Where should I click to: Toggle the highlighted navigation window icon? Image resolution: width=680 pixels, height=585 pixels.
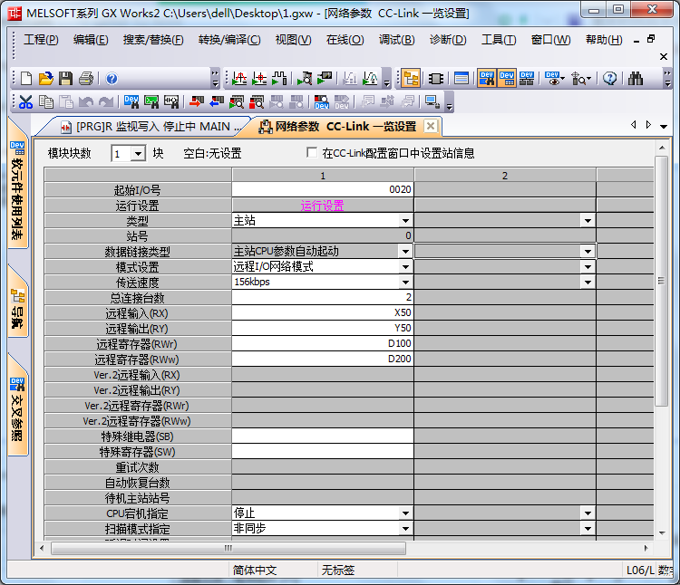[x=411, y=79]
